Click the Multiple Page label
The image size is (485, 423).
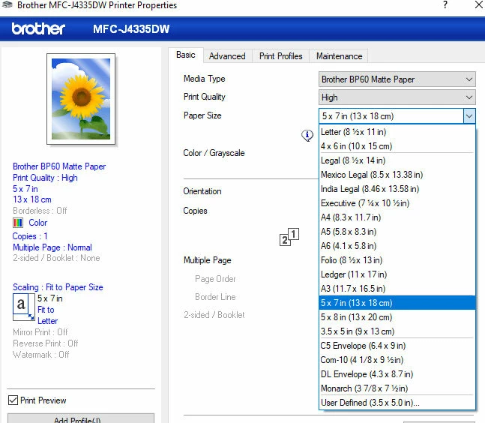(x=207, y=260)
